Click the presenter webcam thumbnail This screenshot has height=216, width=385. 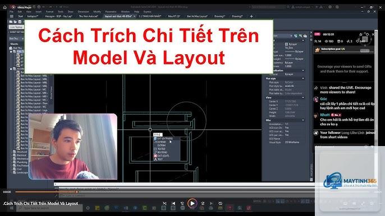pos(73,147)
